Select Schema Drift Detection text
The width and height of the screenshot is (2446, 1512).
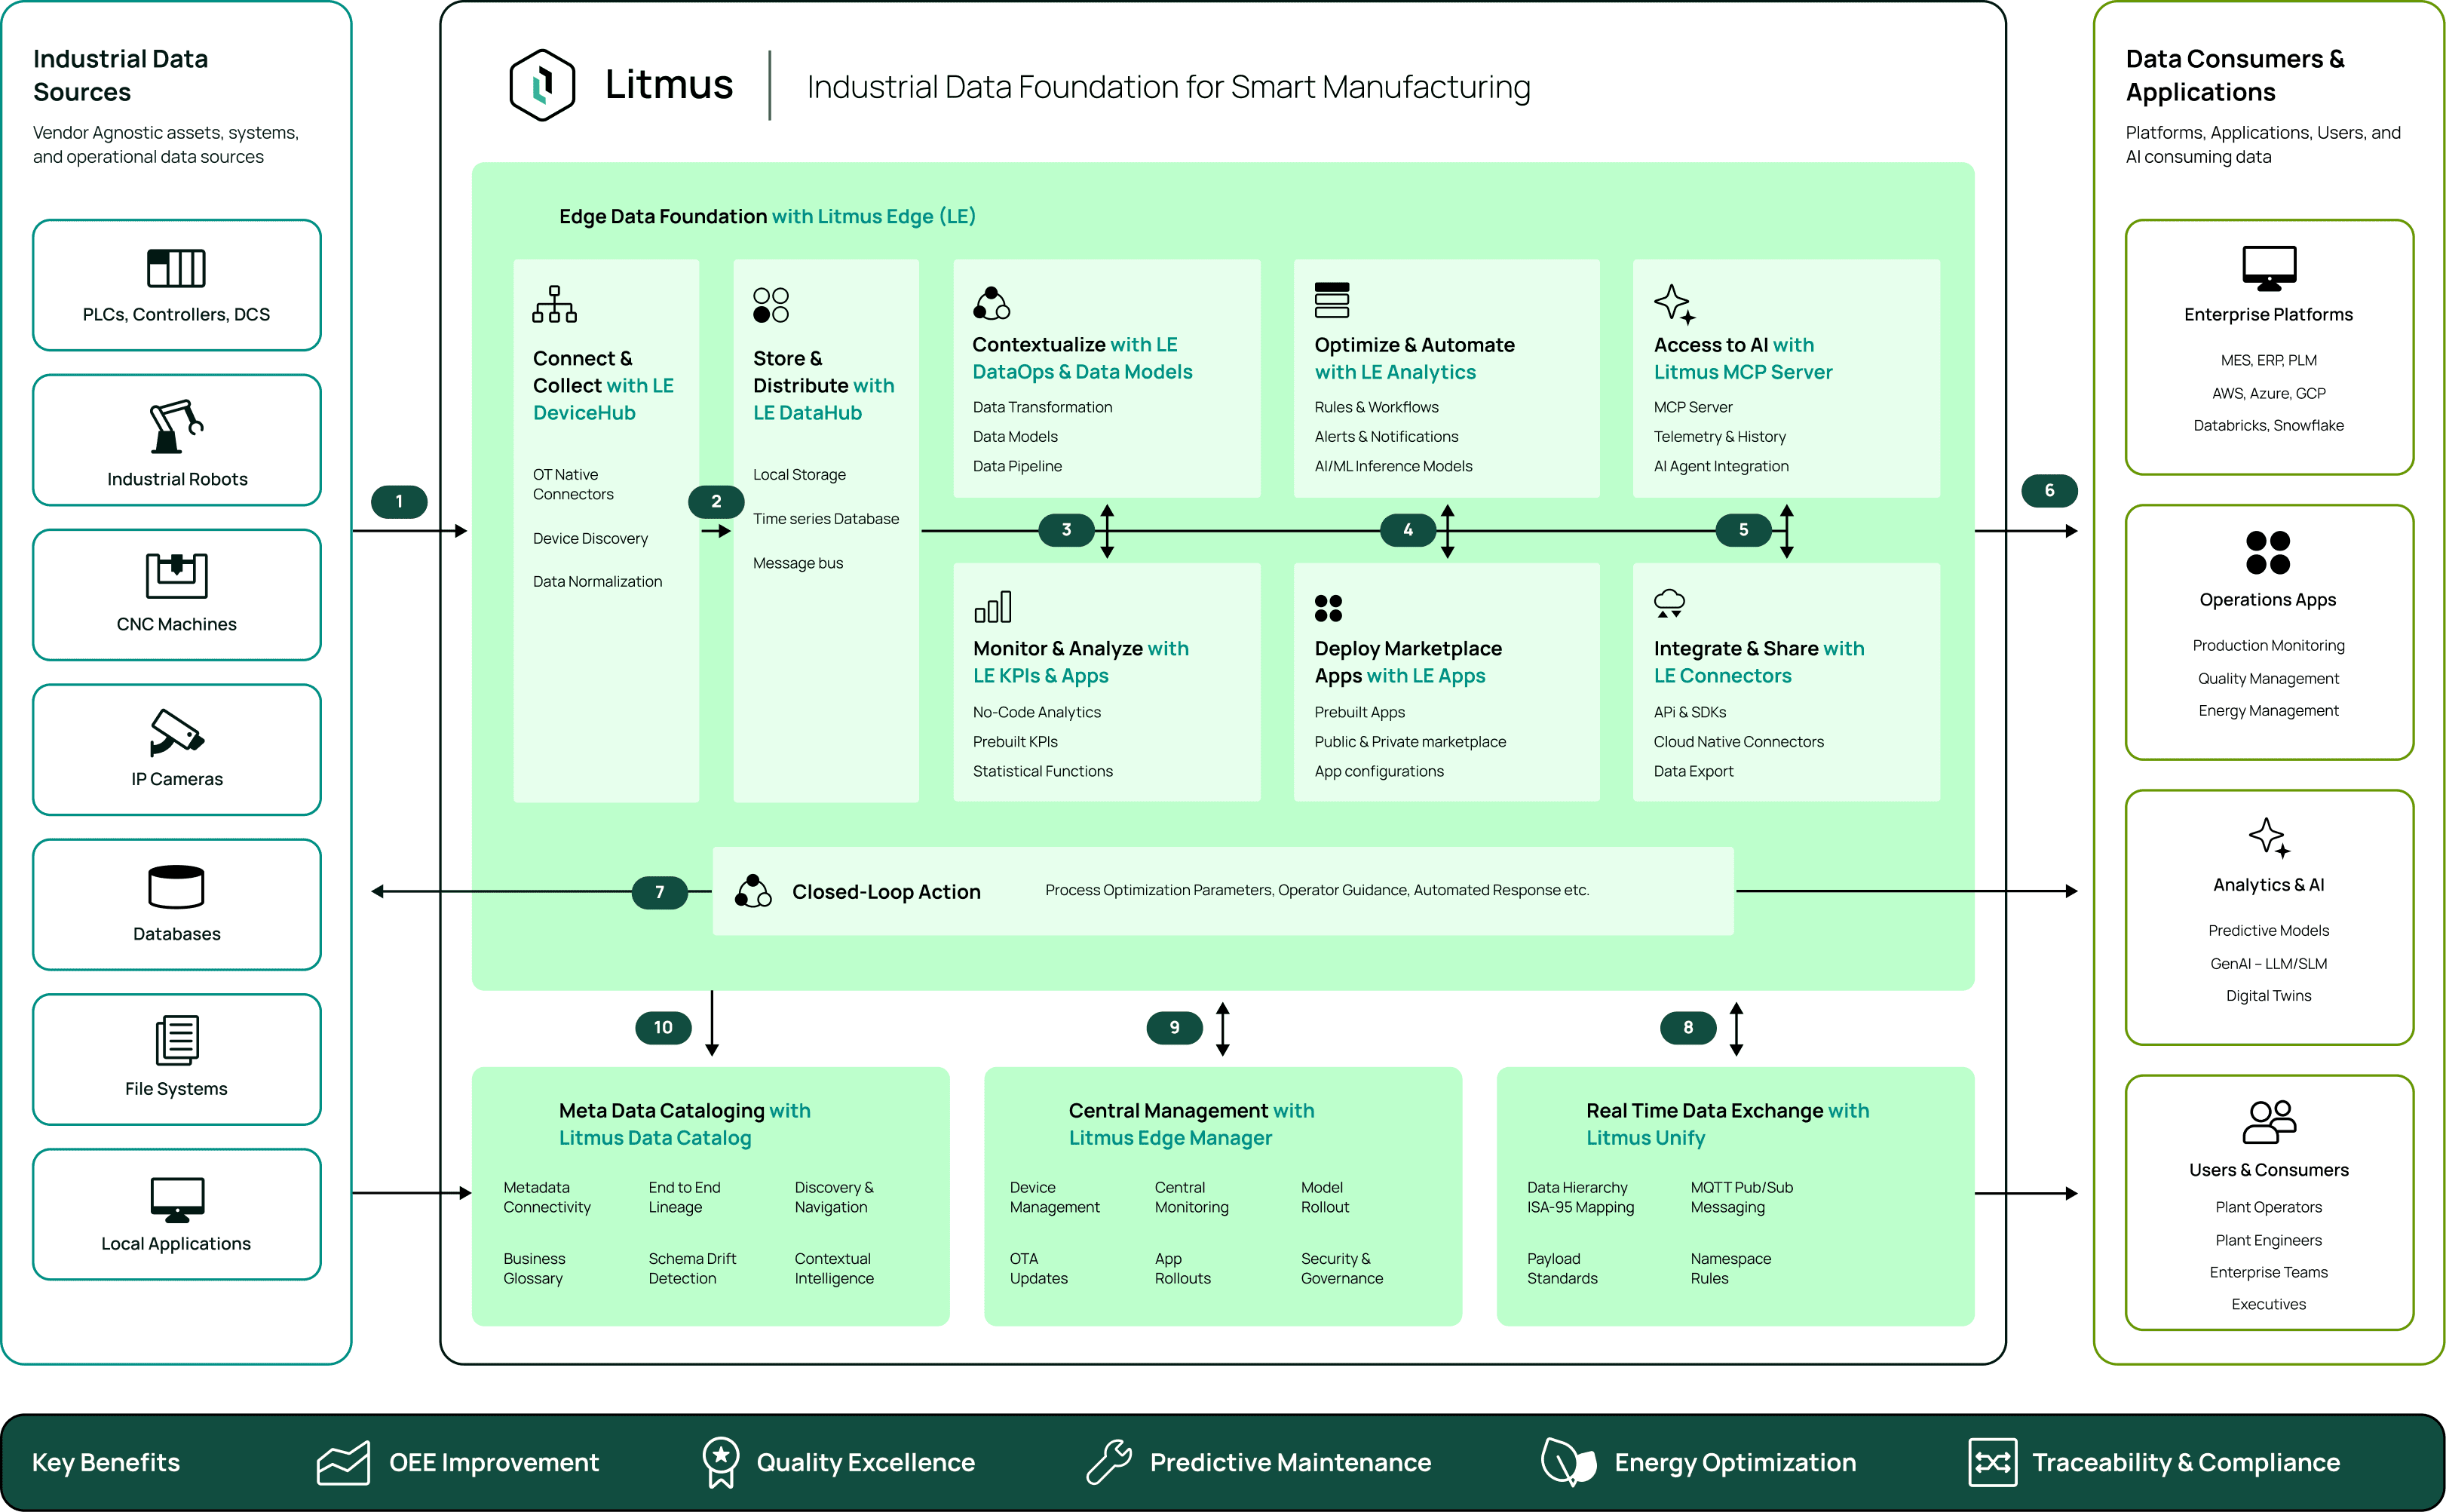point(691,1268)
